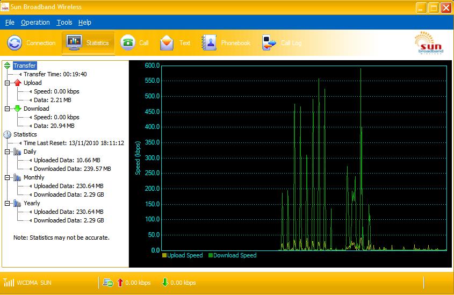Select Download Data: 20.94 MB row
This screenshot has height=295, width=454.
54,126
